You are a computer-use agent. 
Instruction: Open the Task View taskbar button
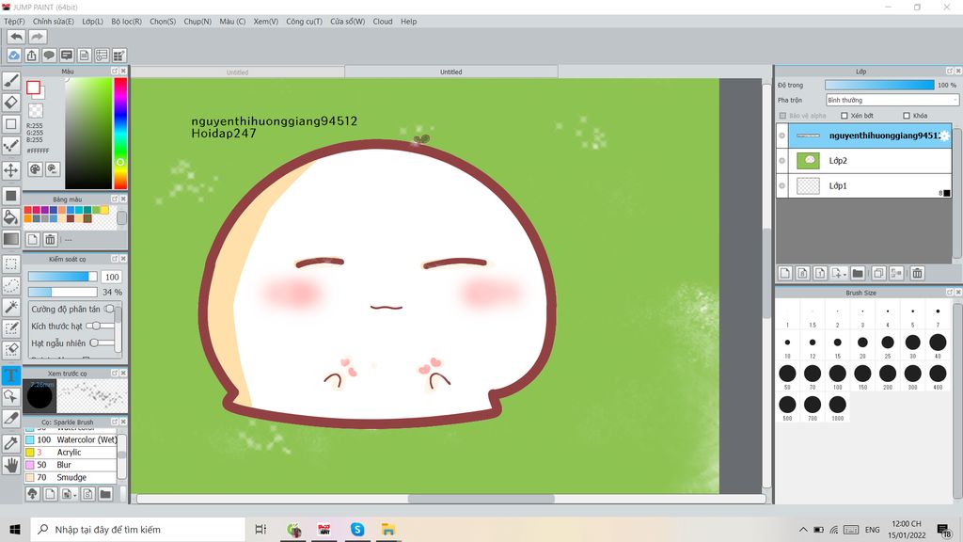(x=261, y=529)
